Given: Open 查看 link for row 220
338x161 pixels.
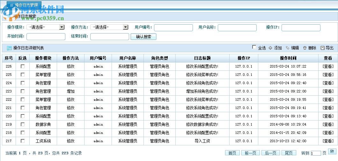Looking at the screenshot, I should point(328,116).
